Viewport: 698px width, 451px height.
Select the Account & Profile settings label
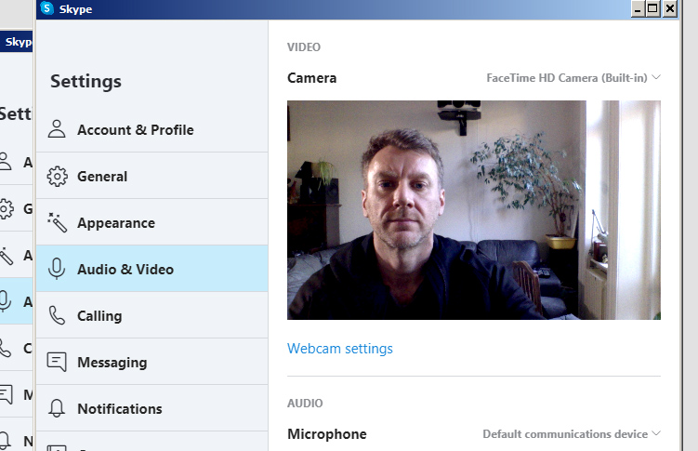136,129
